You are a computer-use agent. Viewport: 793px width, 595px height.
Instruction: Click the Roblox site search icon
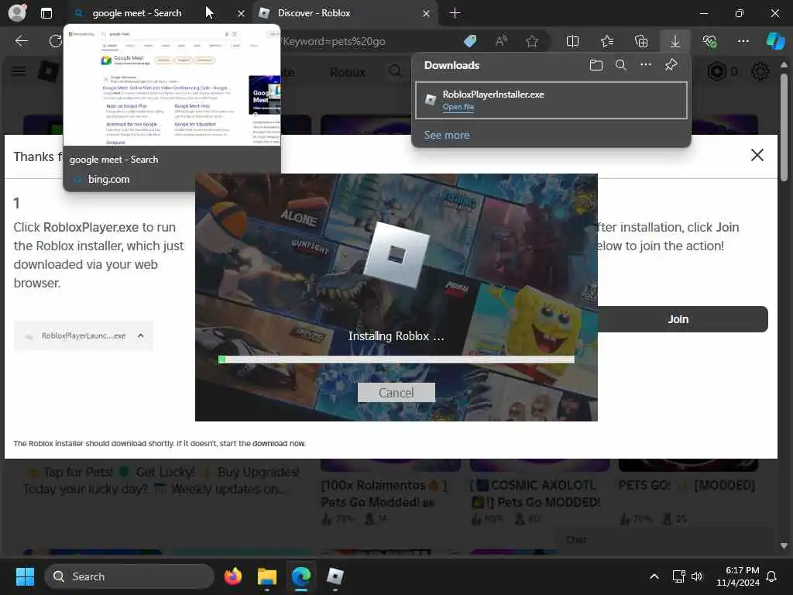pyautogui.click(x=396, y=71)
